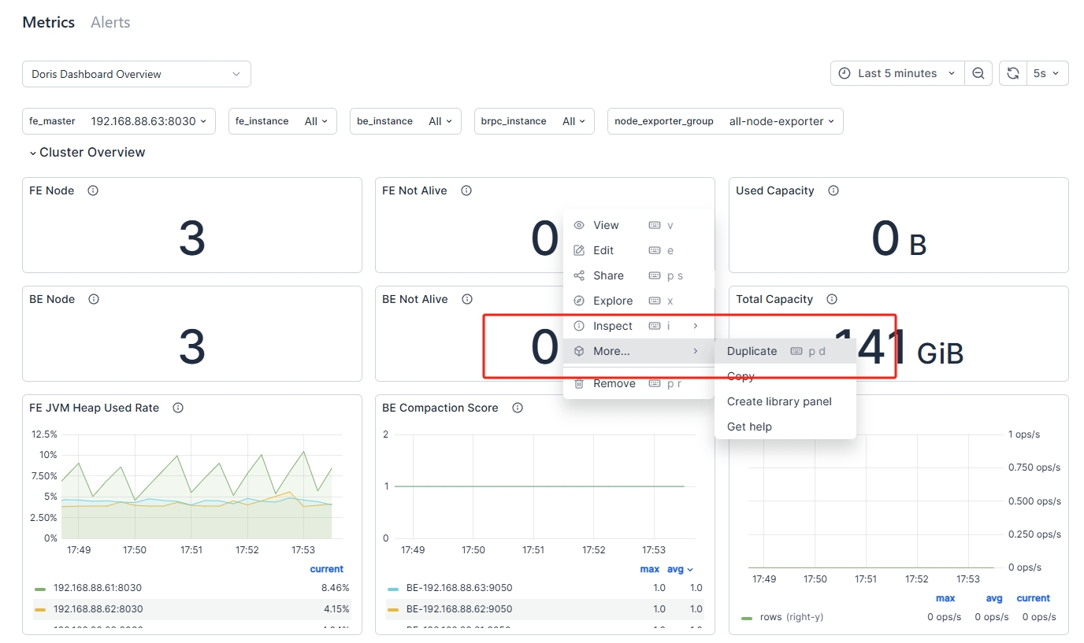
Task: Toggle BE-192.168.88.63:9050 legend series
Action: pos(458,588)
